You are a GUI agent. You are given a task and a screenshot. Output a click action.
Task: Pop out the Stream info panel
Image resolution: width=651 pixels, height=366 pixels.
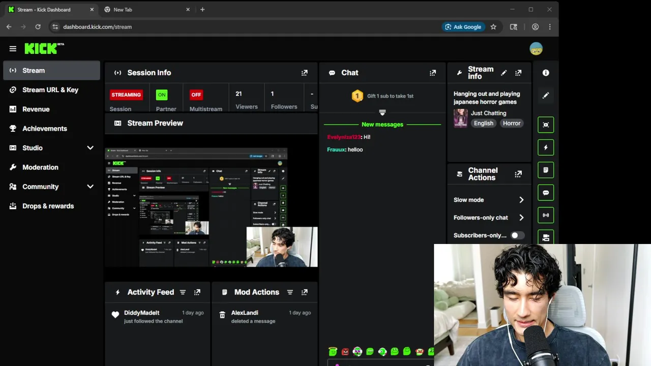tap(518, 73)
